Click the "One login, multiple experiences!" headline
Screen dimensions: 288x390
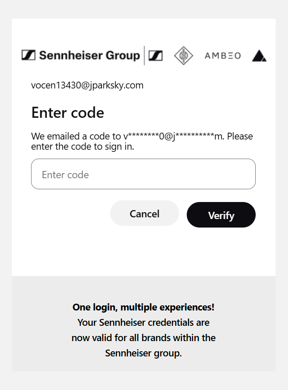click(x=143, y=307)
